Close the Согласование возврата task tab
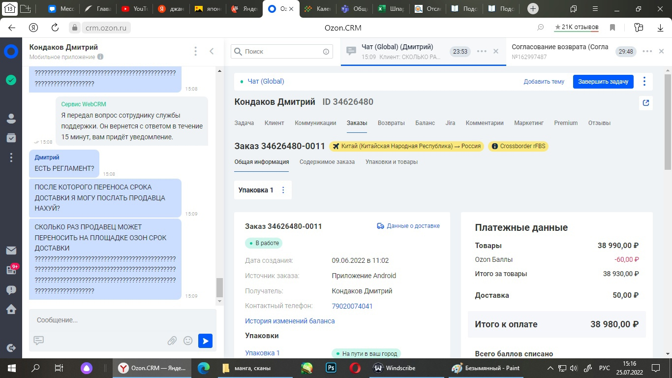 (662, 51)
